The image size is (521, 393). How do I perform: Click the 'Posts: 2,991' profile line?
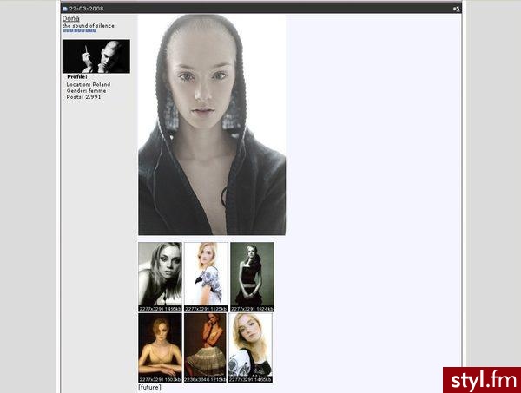coord(83,97)
